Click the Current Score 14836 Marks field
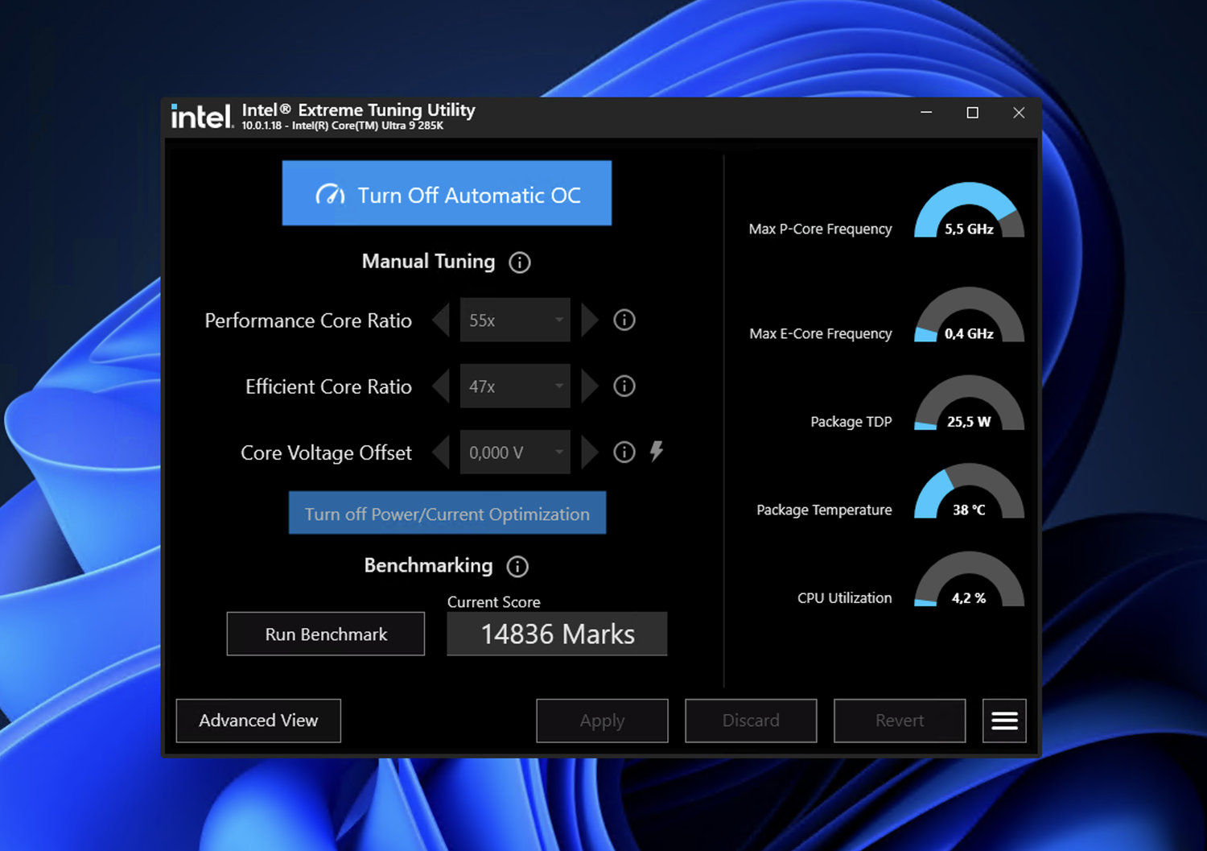Screen dimensions: 1207x851 click(557, 634)
